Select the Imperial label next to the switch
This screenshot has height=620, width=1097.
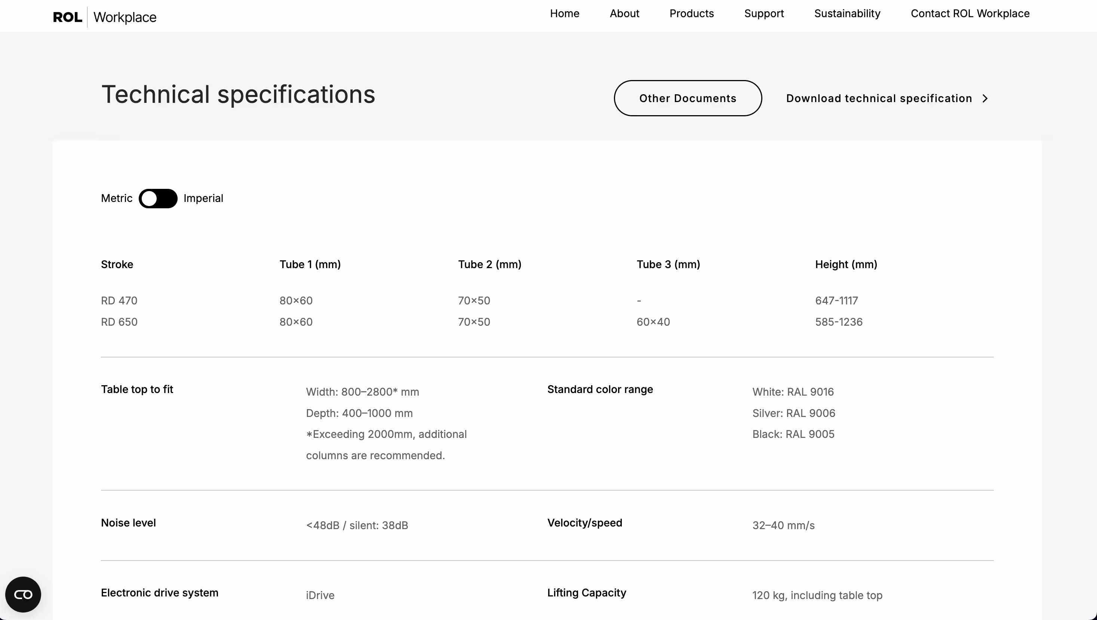tap(203, 199)
